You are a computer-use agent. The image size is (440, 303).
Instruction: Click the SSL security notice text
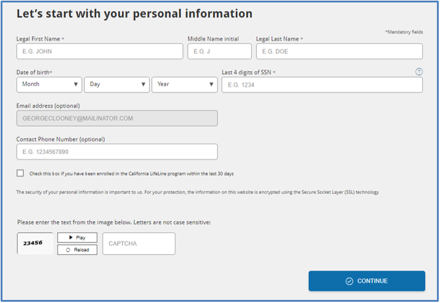tap(197, 192)
